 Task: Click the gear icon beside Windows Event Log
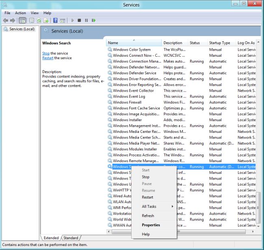110,96
